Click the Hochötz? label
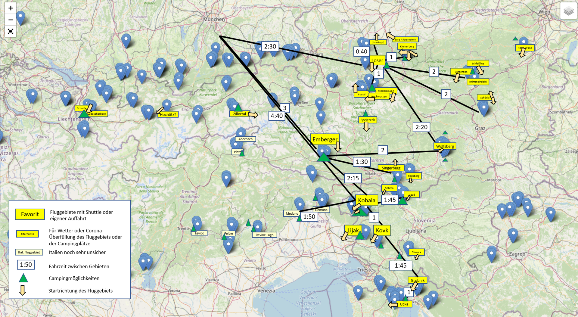The width and height of the screenshot is (578, 317). pos(168,114)
